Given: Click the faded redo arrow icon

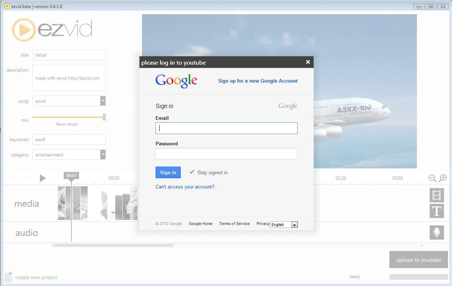Looking at the screenshot, I should [x=30, y=178].
